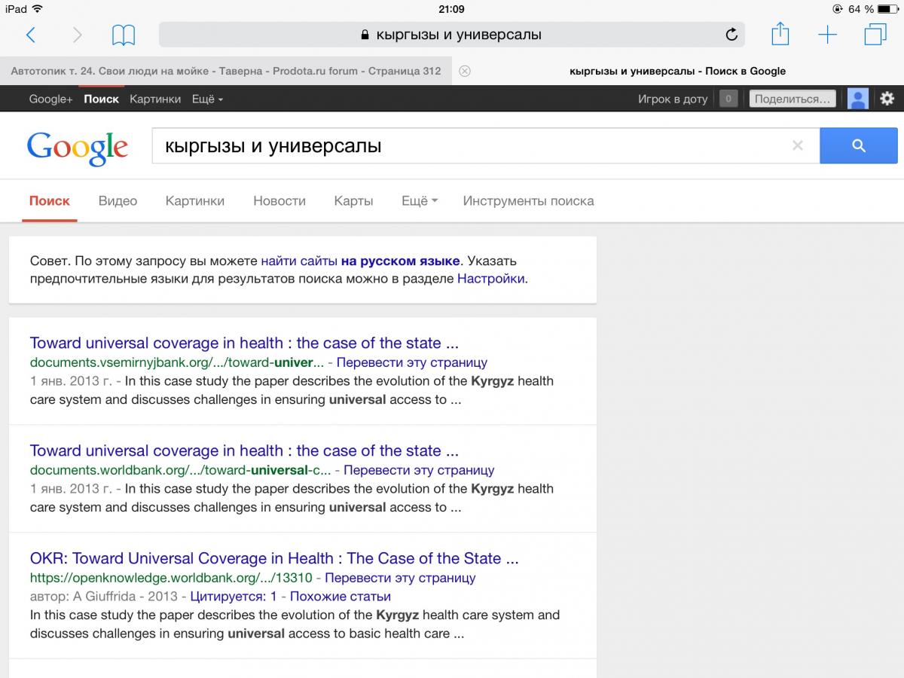Click the Поделиться… share box
904x678 pixels.
pyautogui.click(x=792, y=99)
